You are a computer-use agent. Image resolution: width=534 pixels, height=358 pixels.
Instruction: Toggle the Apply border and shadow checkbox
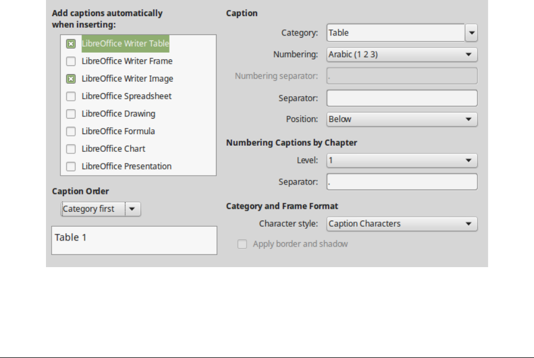tap(242, 244)
